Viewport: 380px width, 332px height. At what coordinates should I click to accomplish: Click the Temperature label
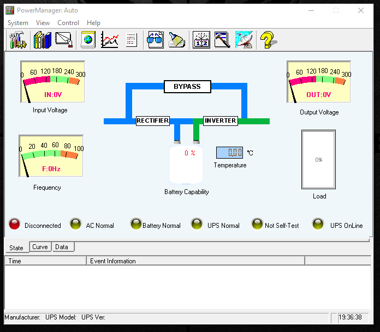pos(230,165)
